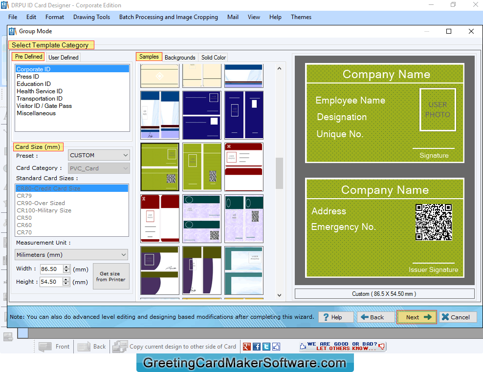
Task: Click the Twitter share icon
Action: click(x=266, y=347)
